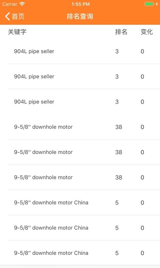Tap rank 5 in last China row
The image size is (160, 268).
[x=117, y=253]
